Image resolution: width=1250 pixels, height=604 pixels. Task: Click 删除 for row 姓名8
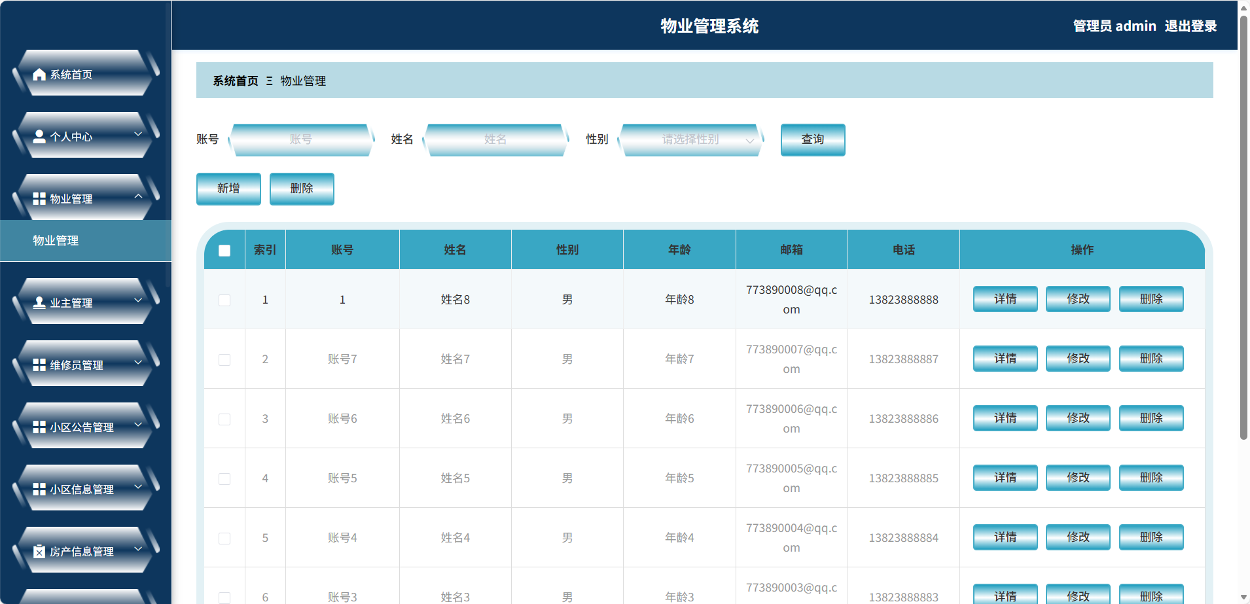click(1151, 299)
